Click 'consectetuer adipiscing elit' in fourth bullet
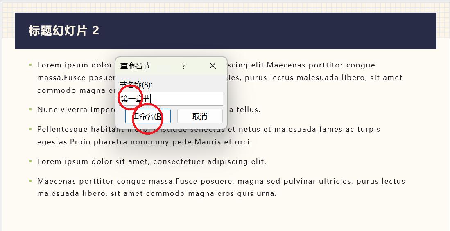450x231 pixels. [210, 161]
